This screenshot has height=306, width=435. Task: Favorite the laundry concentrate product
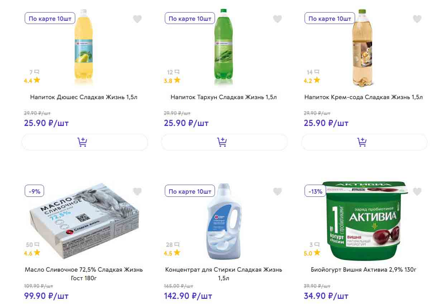tap(277, 192)
